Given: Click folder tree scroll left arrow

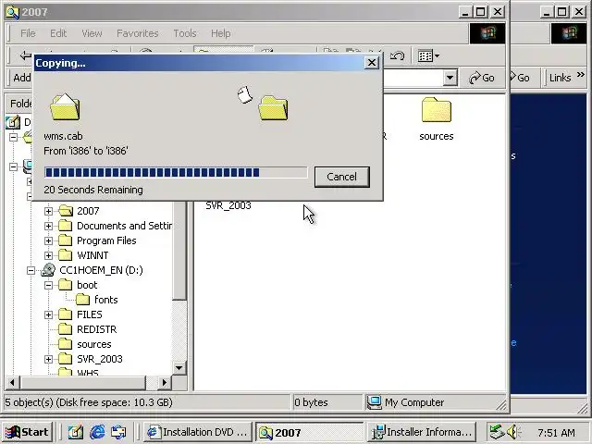Looking at the screenshot, I should (x=12, y=382).
